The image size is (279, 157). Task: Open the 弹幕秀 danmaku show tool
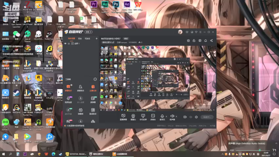coord(81,111)
